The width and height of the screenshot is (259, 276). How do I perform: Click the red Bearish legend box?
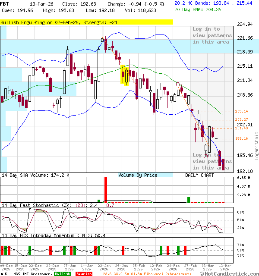coord(84,274)
